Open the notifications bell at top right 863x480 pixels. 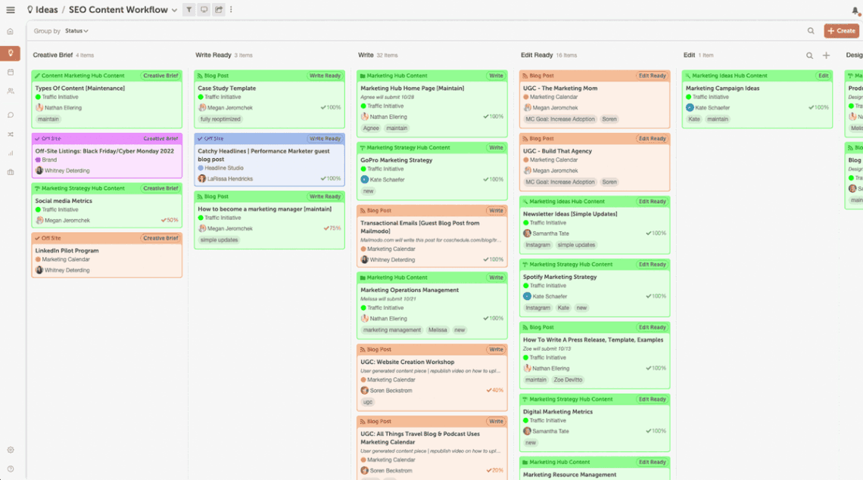pyautogui.click(x=856, y=10)
